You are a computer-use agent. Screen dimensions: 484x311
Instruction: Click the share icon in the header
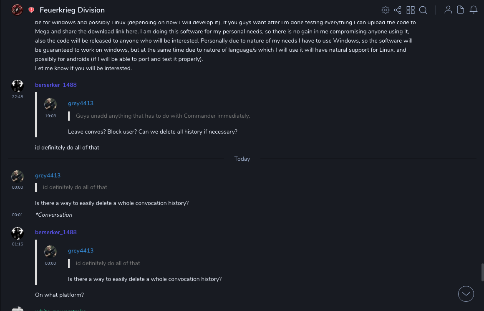click(398, 10)
